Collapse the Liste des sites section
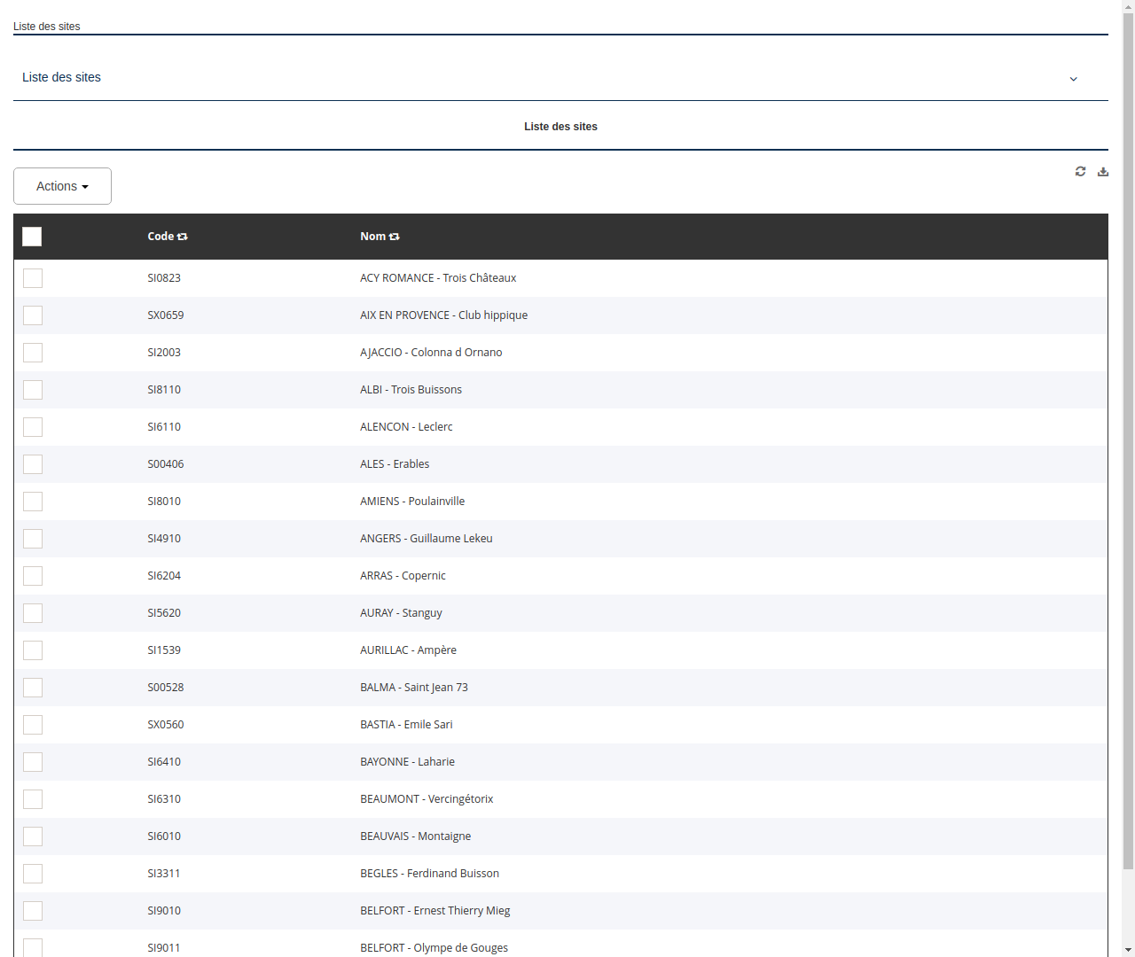 pyautogui.click(x=1073, y=78)
